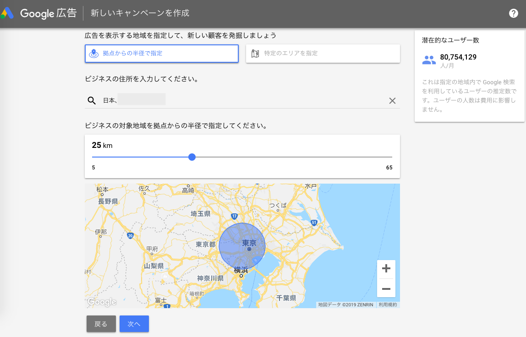Click 25 km radius value text
Screen dimensions: 526x337
tap(102, 145)
